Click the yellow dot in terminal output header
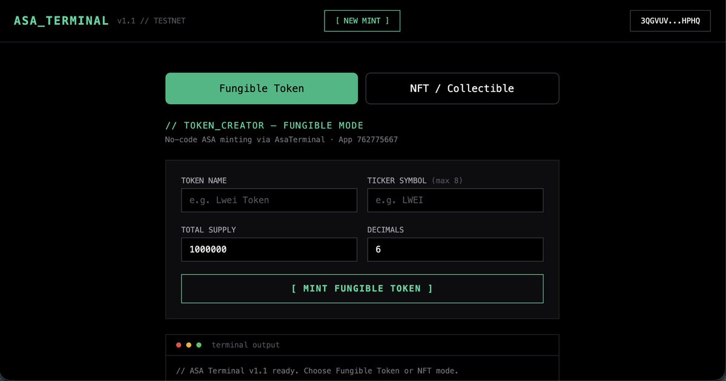 [x=189, y=345]
